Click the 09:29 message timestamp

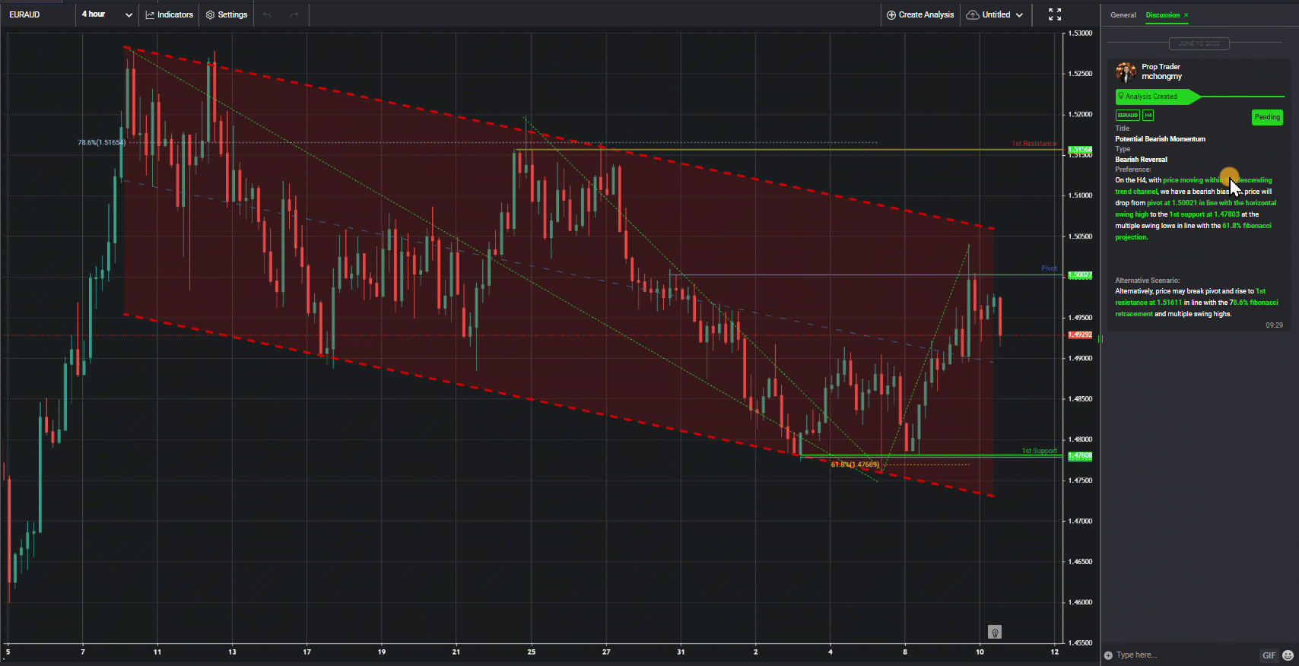coord(1274,325)
